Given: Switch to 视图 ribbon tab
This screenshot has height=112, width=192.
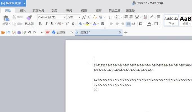Looking at the screenshot, I should (84, 11).
